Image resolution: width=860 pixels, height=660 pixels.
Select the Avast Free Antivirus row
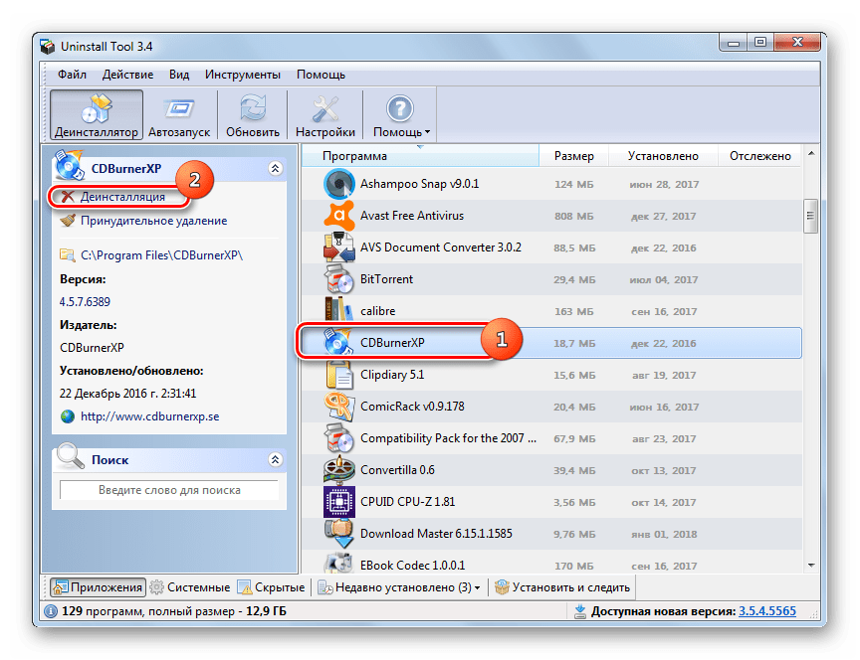(x=551, y=216)
